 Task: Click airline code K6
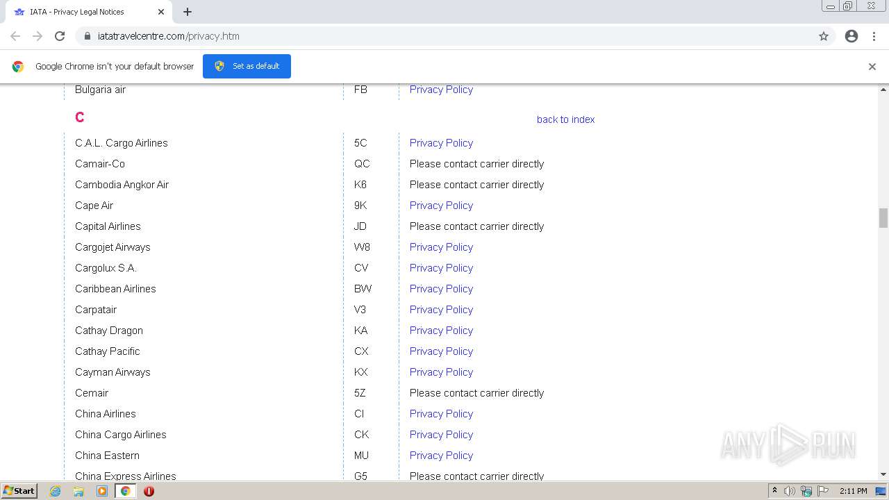[360, 185]
